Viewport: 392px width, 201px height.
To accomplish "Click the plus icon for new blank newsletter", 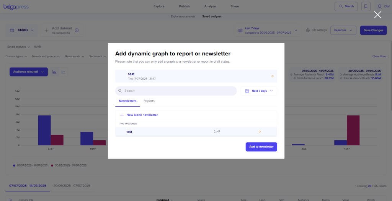I will [x=122, y=115].
